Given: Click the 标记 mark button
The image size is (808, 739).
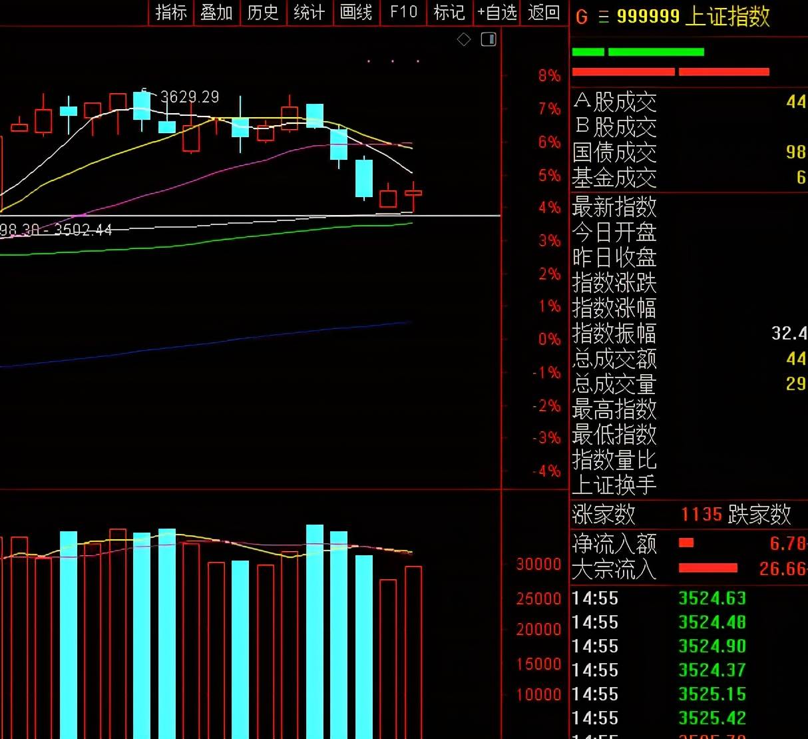Looking at the screenshot, I should [x=449, y=13].
